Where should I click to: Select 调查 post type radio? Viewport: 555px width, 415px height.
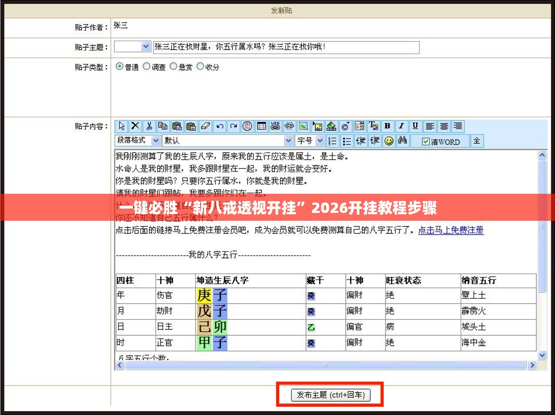tap(147, 66)
